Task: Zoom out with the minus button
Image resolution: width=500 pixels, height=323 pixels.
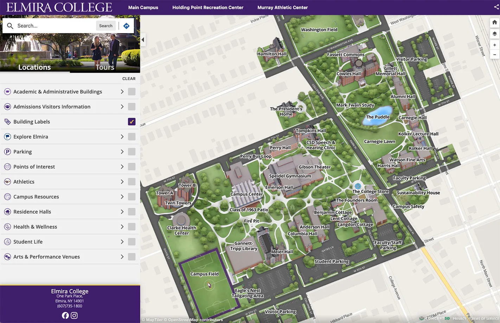Action: point(494,54)
